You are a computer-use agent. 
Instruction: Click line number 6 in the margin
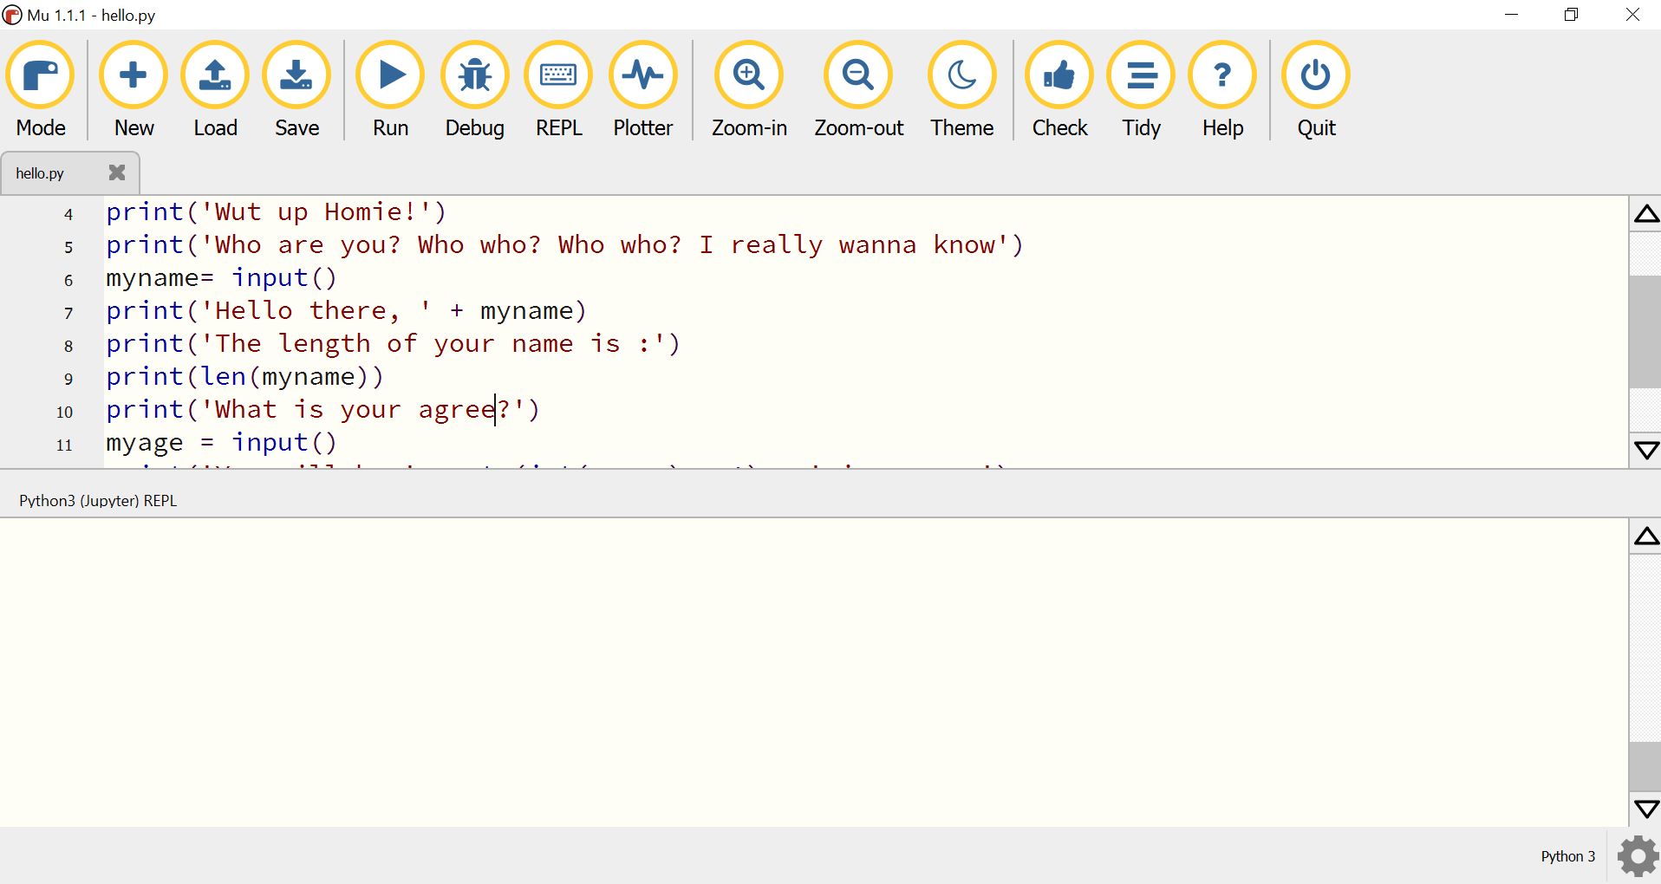(x=68, y=280)
